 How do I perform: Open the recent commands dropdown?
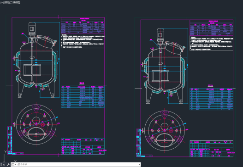pyautogui.click(x=13, y=165)
